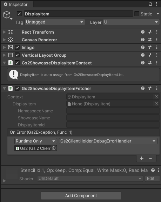Expand the Rect Transform foldout arrow
161x202 pixels.
5,32
